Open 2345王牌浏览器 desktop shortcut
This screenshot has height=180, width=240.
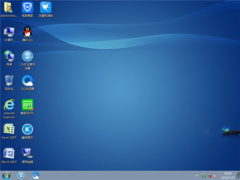pos(27,56)
